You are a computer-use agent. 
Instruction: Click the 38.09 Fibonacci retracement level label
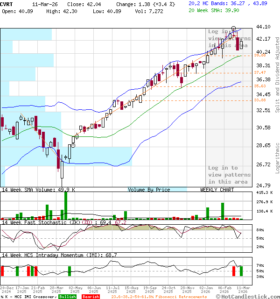(260, 55)
